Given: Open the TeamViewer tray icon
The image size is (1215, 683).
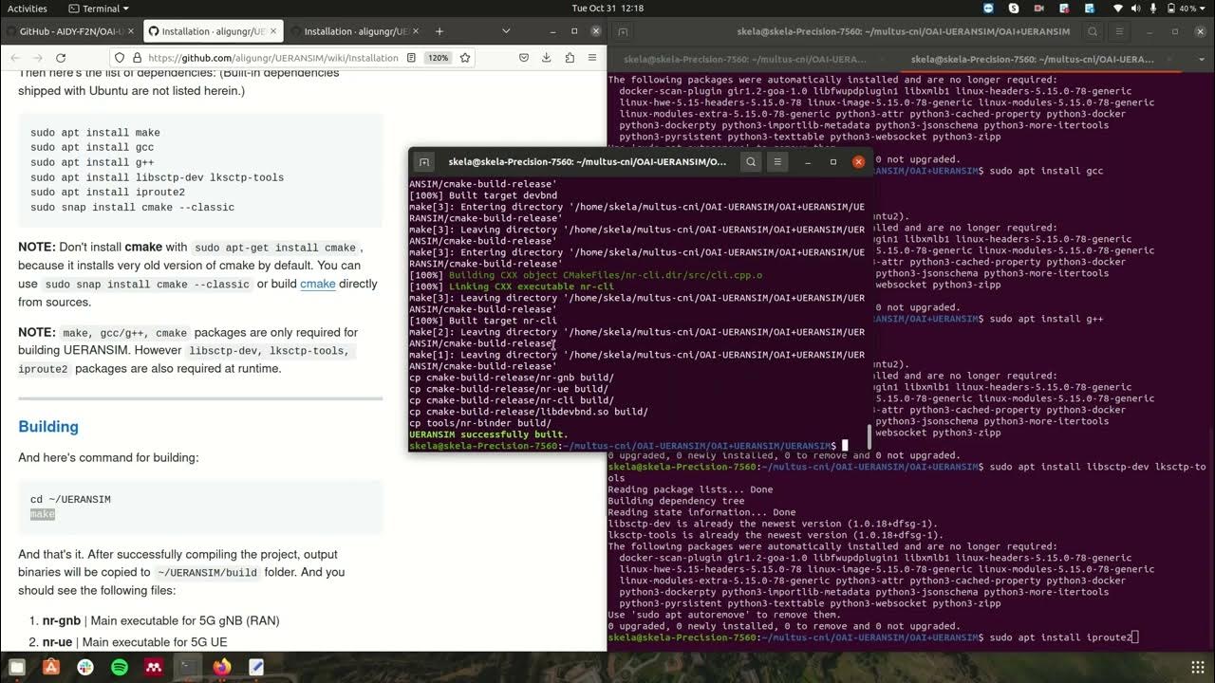Looking at the screenshot, I should 988,8.
